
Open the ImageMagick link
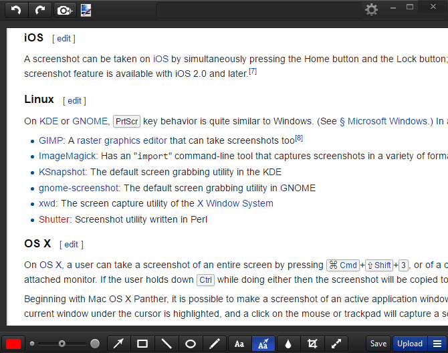click(67, 156)
